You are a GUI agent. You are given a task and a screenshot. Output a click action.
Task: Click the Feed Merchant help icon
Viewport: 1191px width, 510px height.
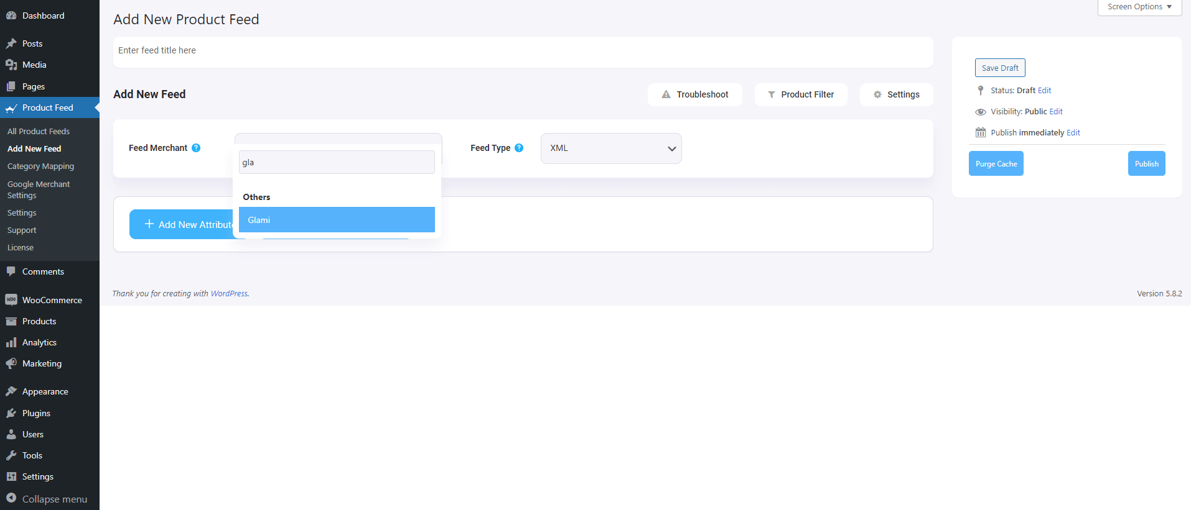coord(196,148)
